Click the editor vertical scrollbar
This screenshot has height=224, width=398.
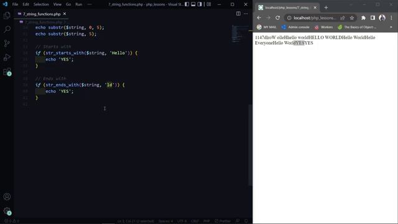[250, 145]
